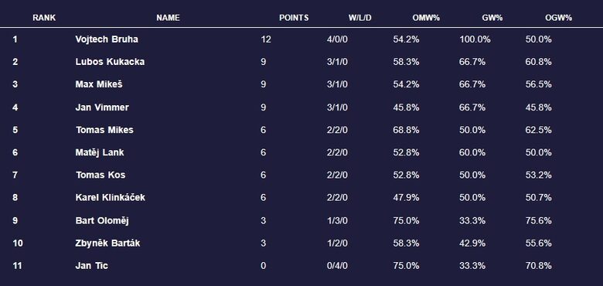Select player Vojtech Bruha
This screenshot has width=603, height=286.
(x=107, y=39)
